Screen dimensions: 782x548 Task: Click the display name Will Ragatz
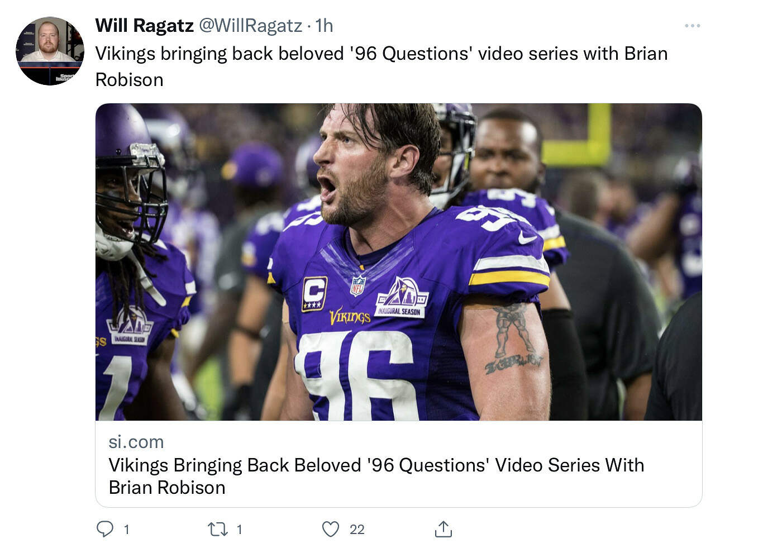[x=144, y=26]
